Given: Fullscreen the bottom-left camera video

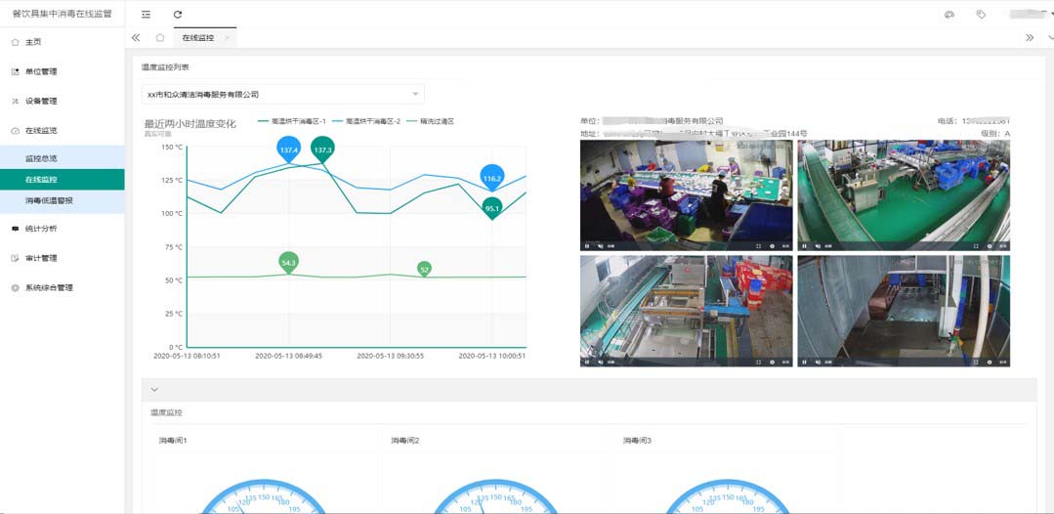Looking at the screenshot, I should [x=758, y=362].
